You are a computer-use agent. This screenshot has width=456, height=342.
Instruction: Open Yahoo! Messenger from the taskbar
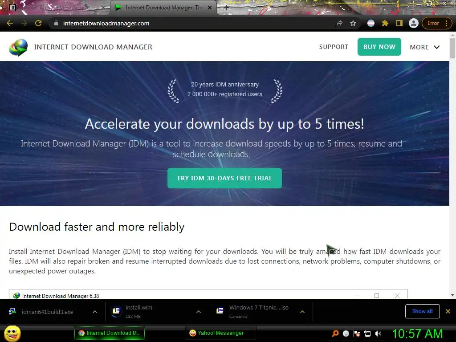220,333
